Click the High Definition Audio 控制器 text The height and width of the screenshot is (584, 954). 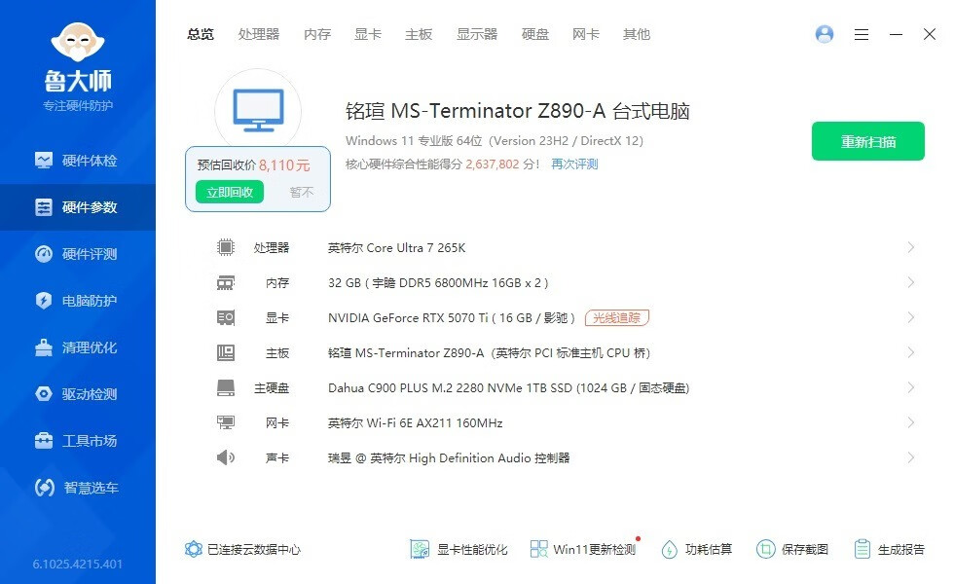coord(449,458)
